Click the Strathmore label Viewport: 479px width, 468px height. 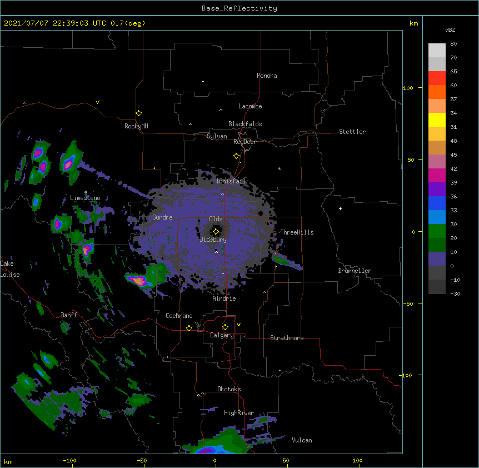[287, 338]
